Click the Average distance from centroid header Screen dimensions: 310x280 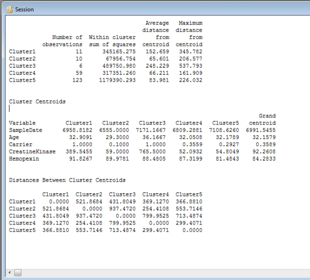(157, 33)
